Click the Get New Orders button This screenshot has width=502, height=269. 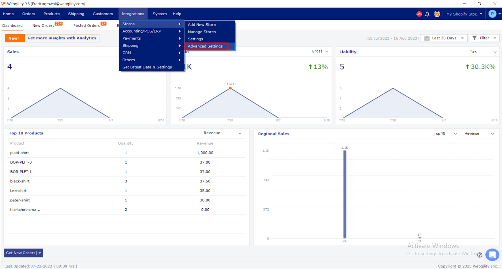tap(21, 253)
